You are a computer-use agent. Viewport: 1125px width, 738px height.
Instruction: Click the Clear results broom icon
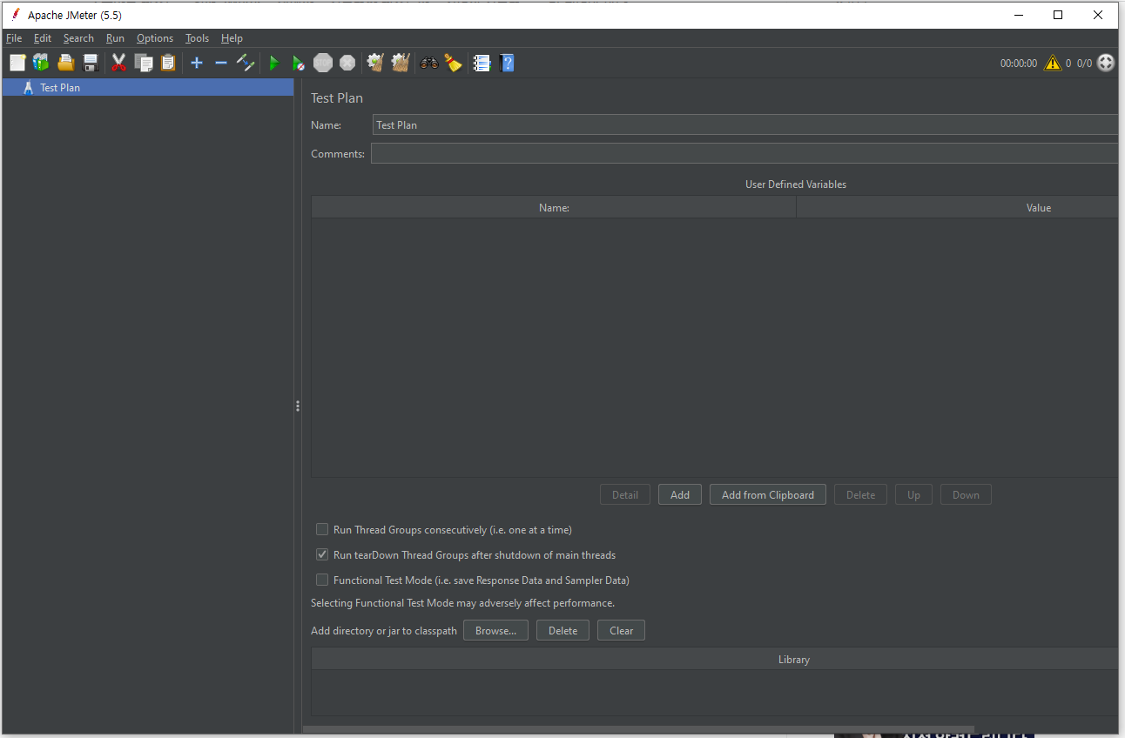tap(375, 63)
